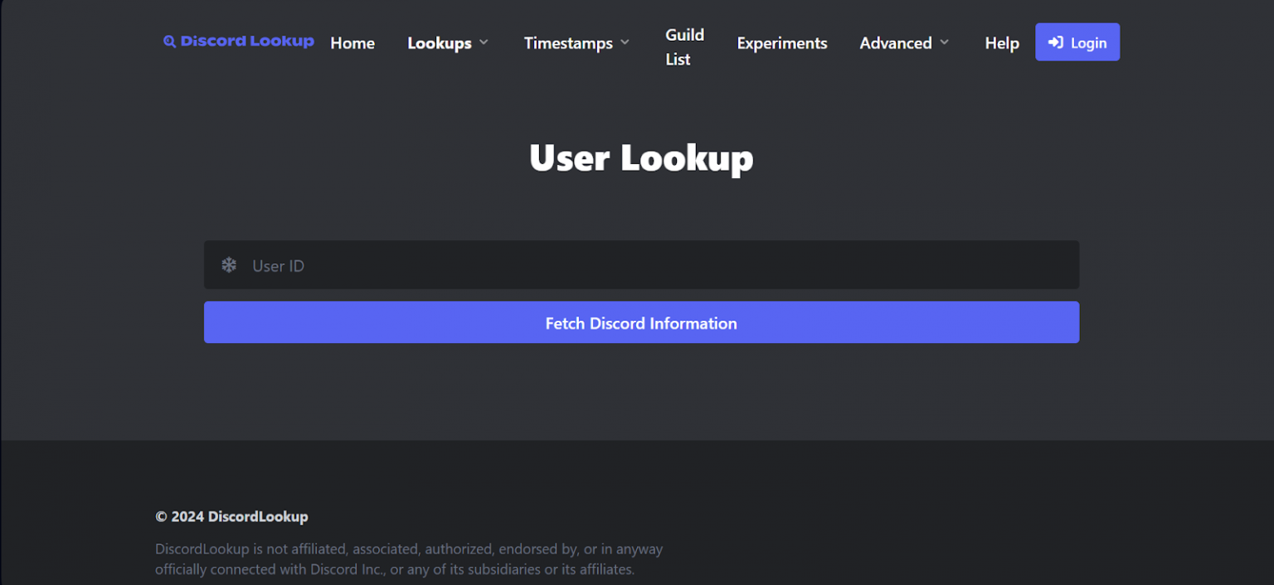Click the magnifying glass icon in the logo
Screen dimensions: 1274x585
(171, 41)
